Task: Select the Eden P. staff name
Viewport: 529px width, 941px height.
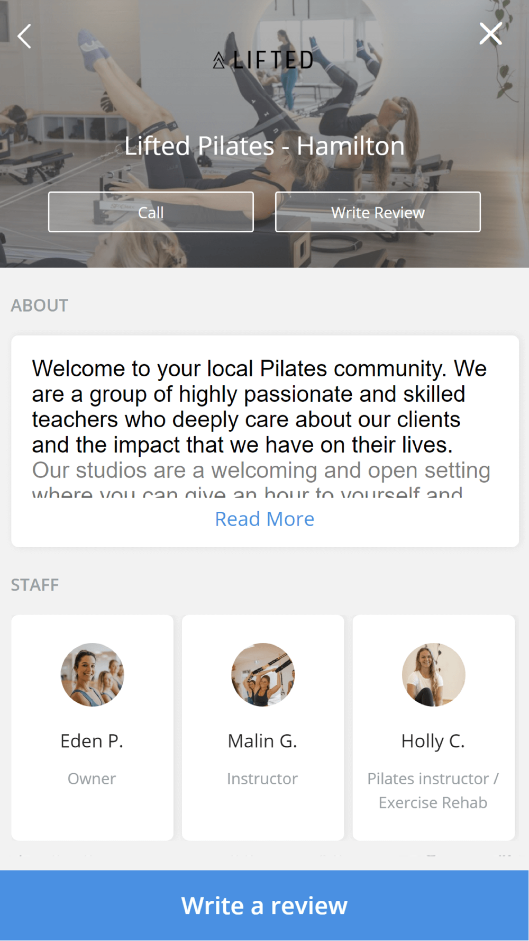Action: click(92, 741)
